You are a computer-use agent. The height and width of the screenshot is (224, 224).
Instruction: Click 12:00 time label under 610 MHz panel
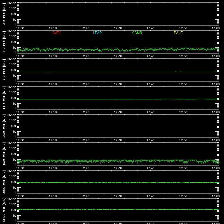click(20, 84)
